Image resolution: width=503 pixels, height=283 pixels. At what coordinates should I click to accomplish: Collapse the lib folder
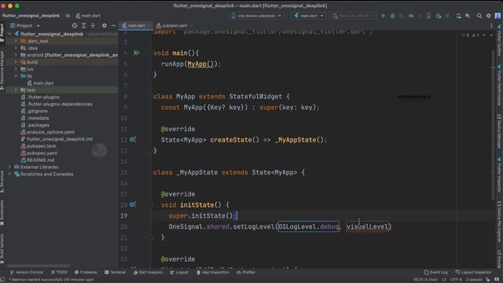(x=16, y=76)
